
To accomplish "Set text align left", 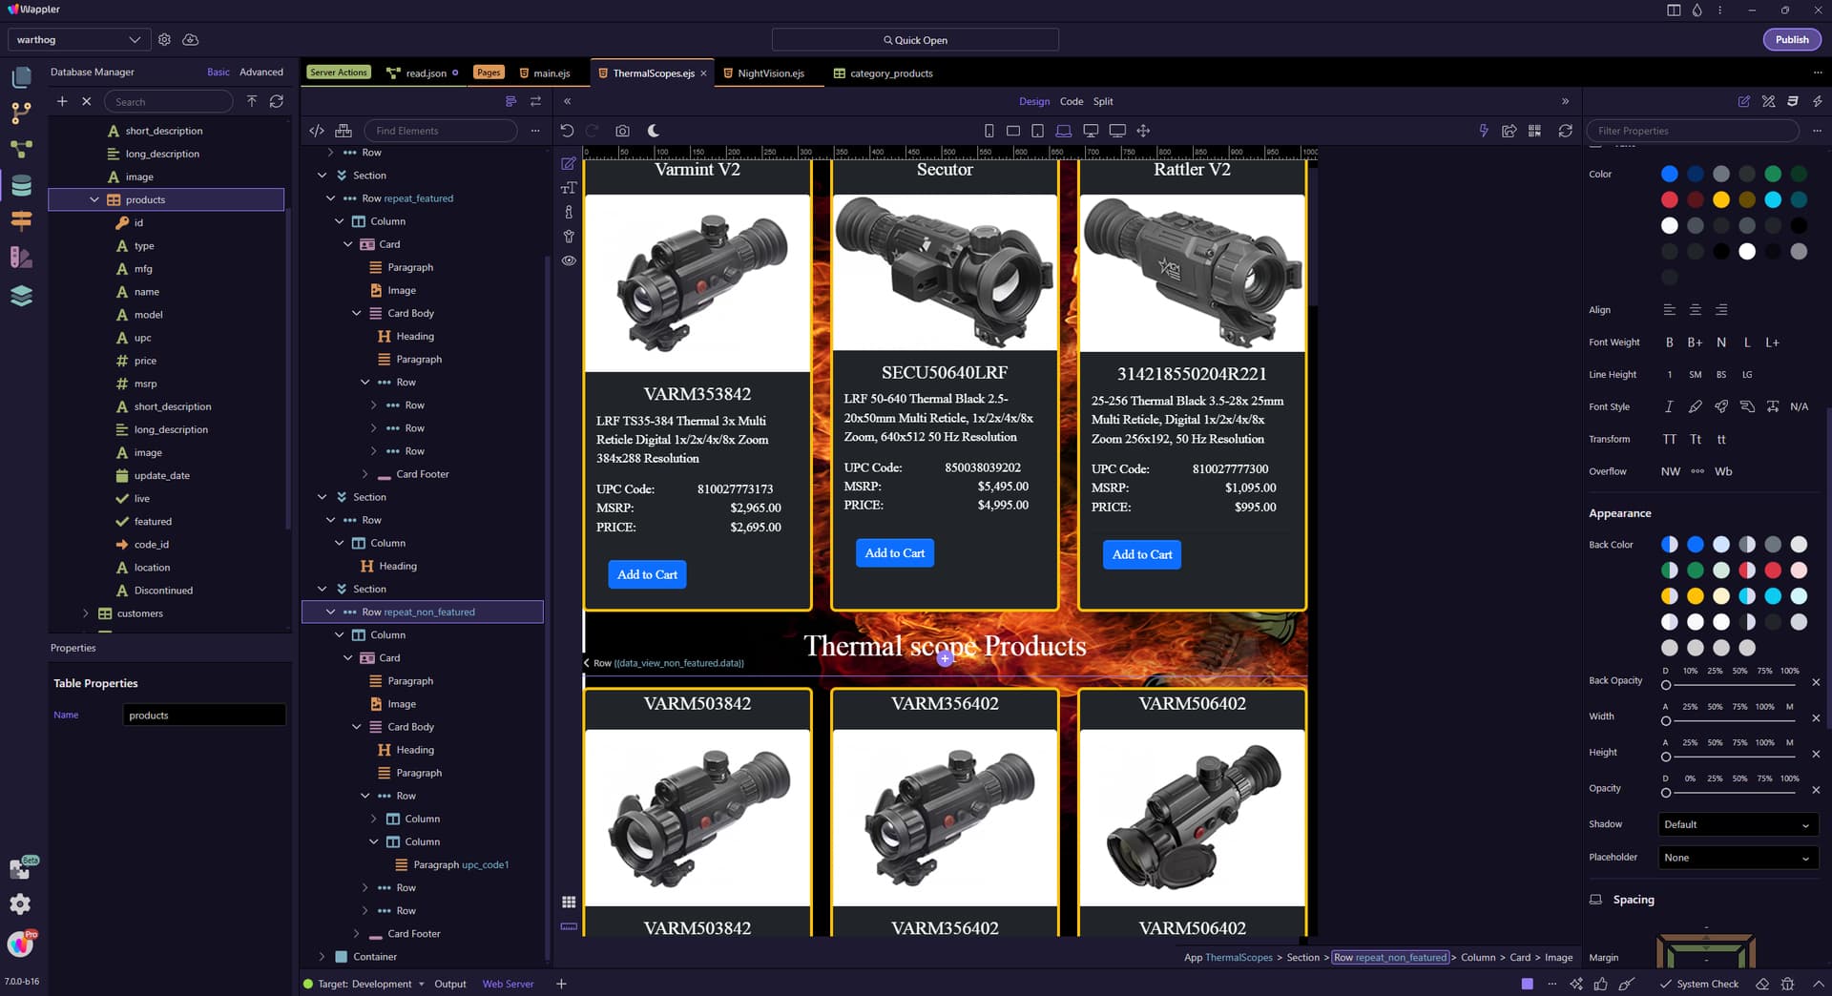I will [x=1669, y=309].
